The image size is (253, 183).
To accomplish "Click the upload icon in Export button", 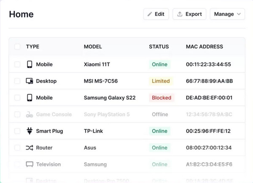I will 180,14.
